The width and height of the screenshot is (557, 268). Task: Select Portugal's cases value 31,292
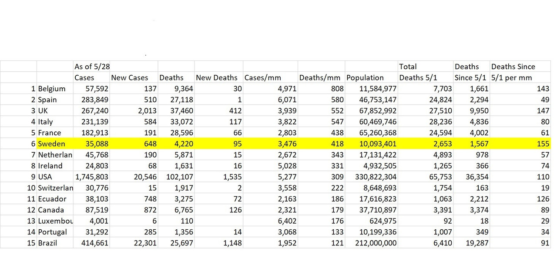(x=91, y=232)
